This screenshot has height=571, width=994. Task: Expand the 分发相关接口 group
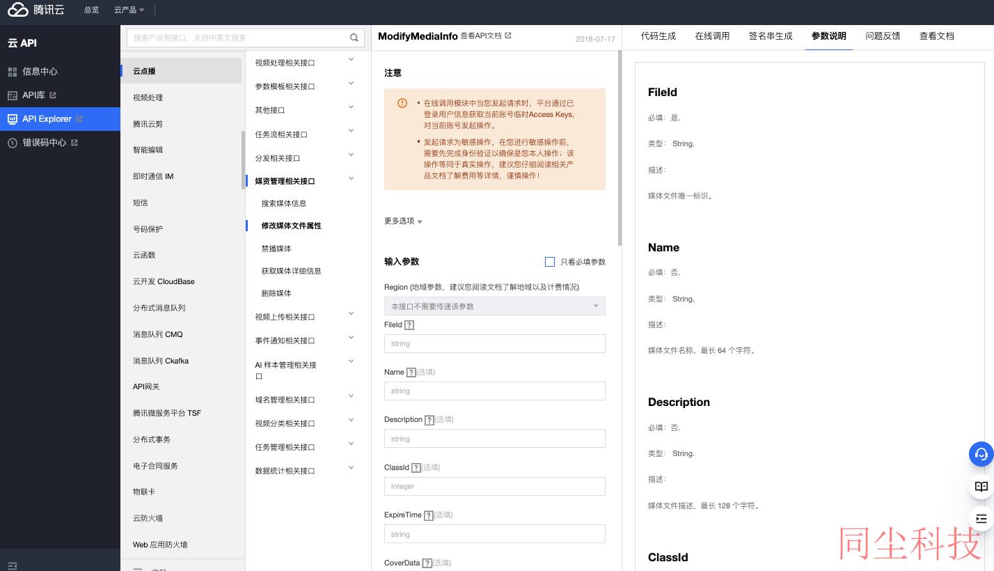click(351, 155)
